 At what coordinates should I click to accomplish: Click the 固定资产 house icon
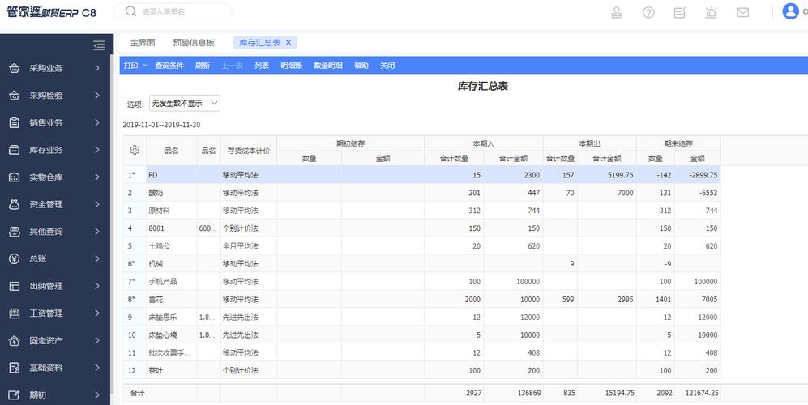point(15,340)
